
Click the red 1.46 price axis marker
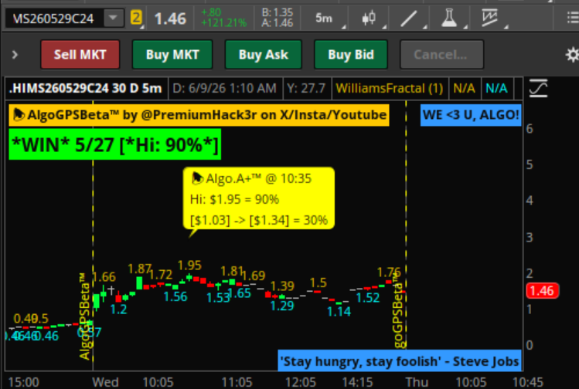[542, 291]
